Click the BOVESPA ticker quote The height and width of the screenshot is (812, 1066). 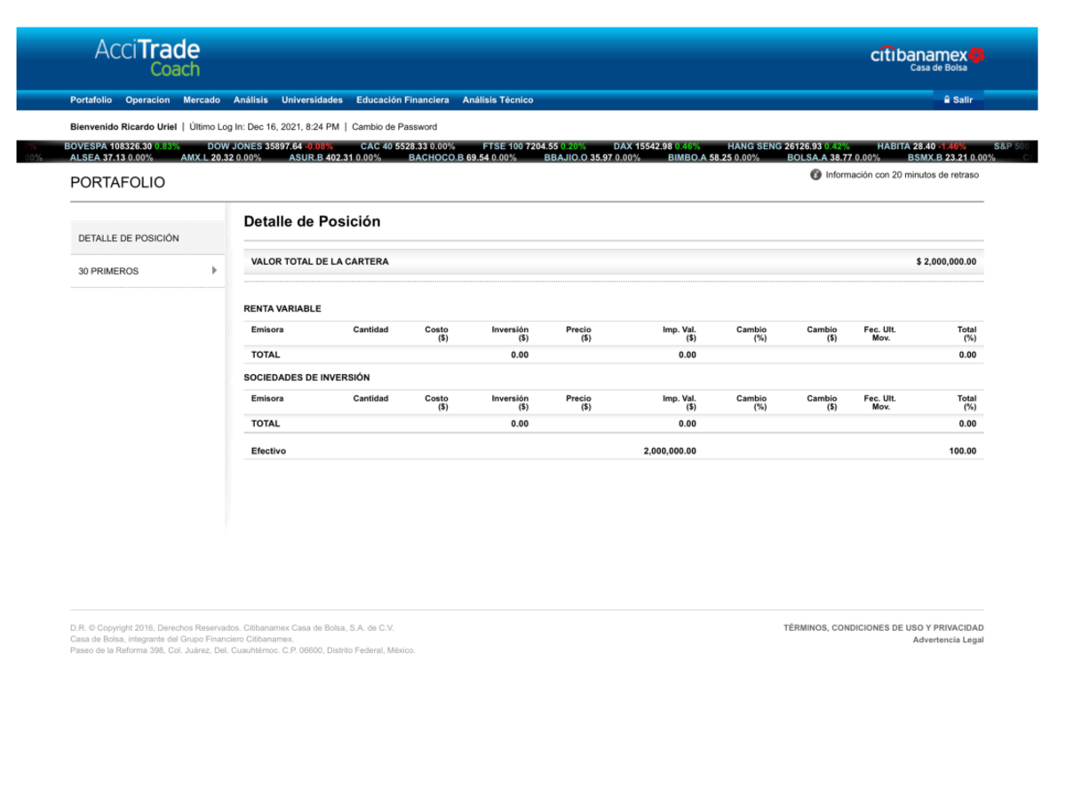pyautogui.click(x=122, y=146)
